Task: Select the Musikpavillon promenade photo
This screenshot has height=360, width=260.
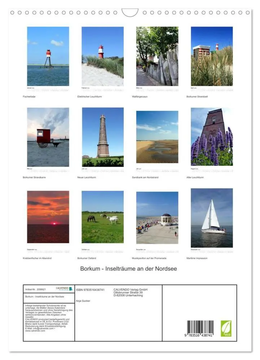Action: pyautogui.click(x=157, y=218)
